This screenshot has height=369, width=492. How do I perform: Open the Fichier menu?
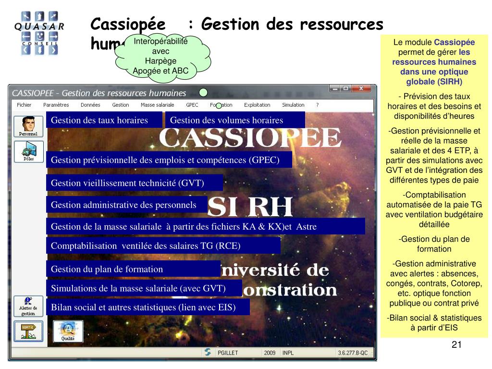point(24,105)
